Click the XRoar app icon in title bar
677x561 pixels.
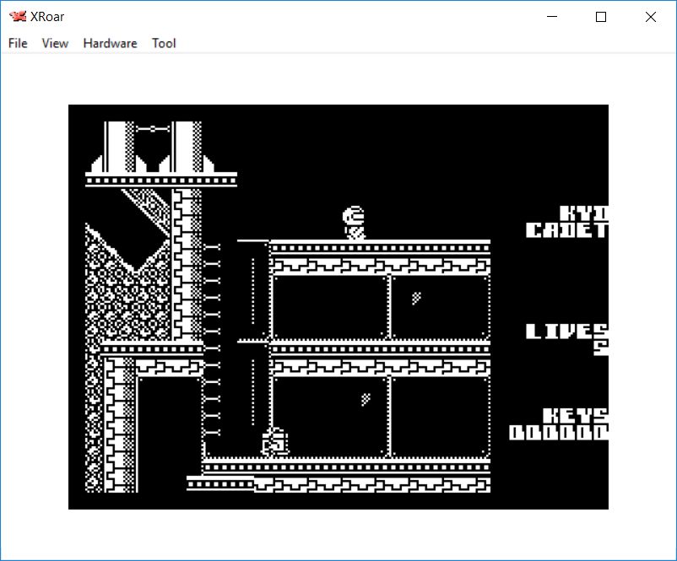[x=18, y=17]
